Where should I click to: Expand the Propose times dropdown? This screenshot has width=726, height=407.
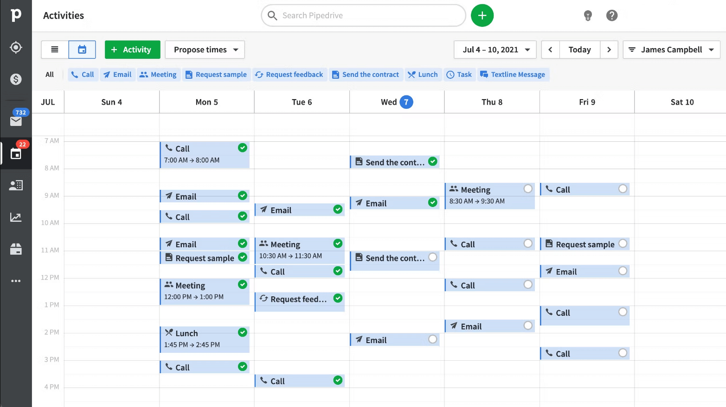tap(205, 50)
